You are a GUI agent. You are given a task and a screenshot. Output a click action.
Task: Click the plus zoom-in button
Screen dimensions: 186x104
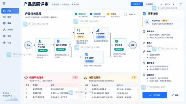coord(174,4)
